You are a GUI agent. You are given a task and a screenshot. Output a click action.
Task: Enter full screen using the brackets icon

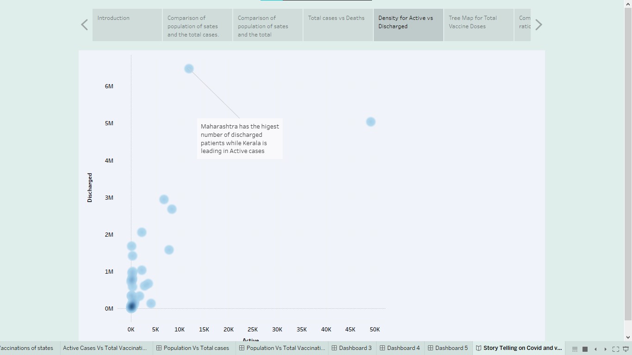click(x=615, y=349)
